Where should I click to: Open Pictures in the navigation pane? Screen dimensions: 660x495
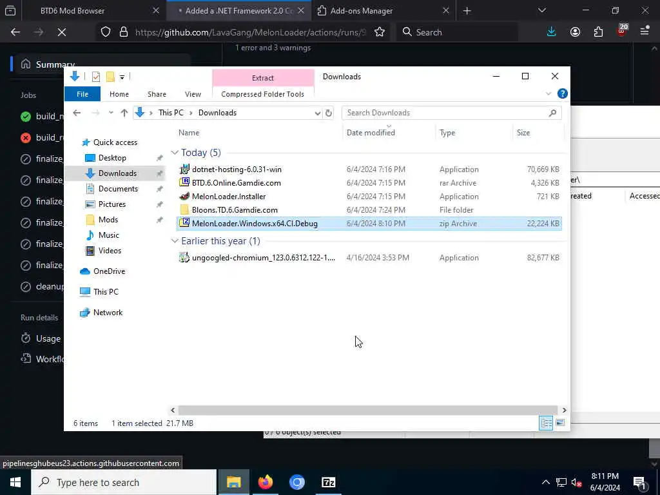click(112, 204)
